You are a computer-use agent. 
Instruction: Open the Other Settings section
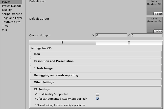[96, 82]
